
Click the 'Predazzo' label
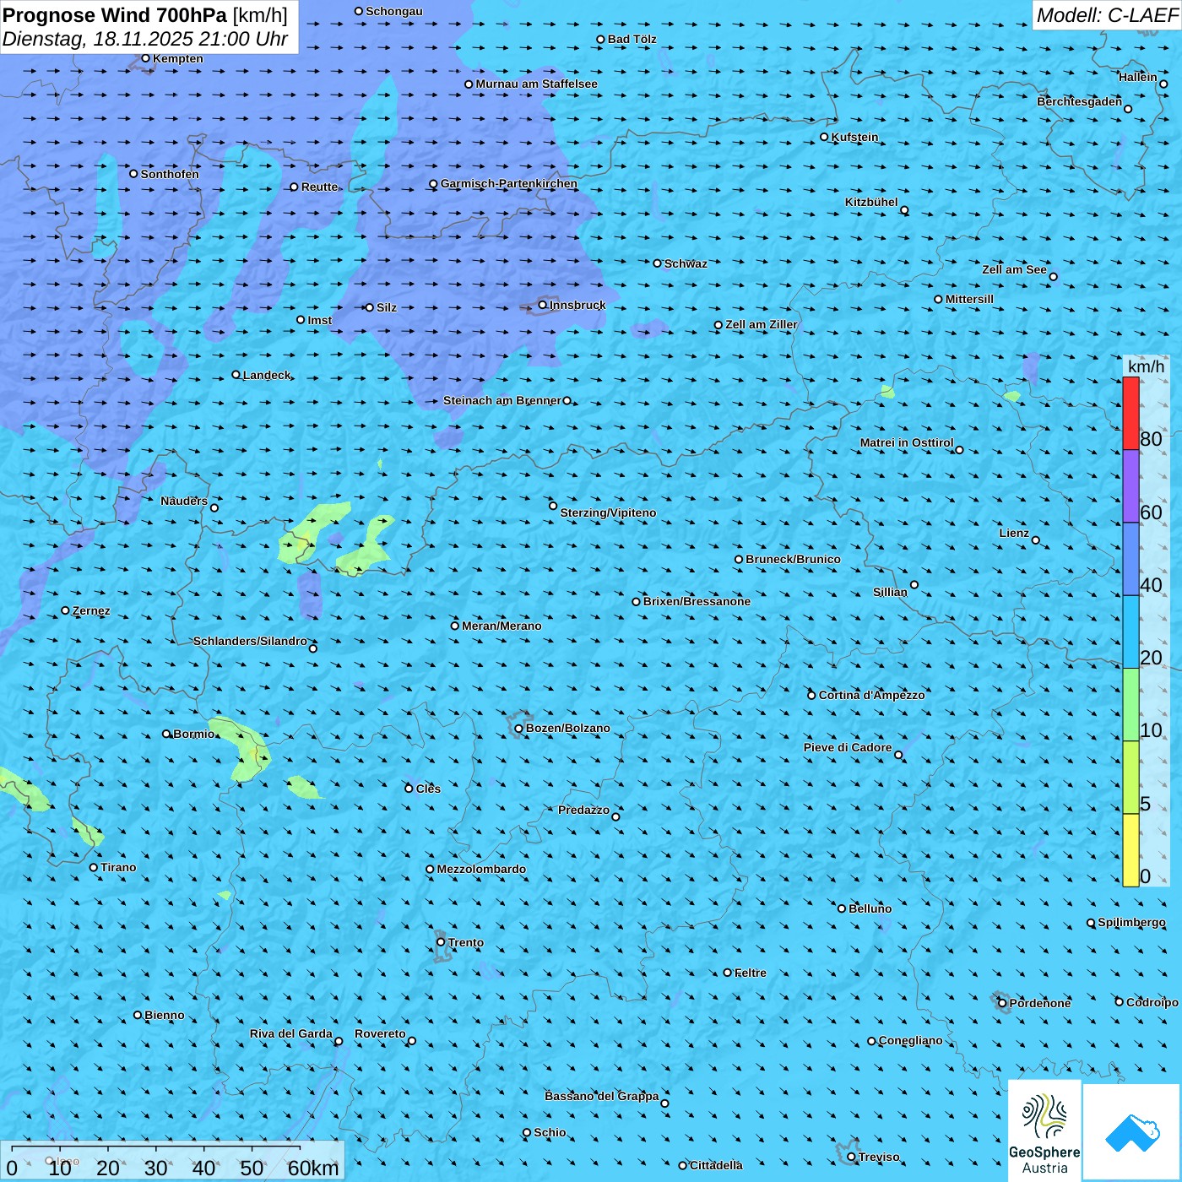point(583,810)
